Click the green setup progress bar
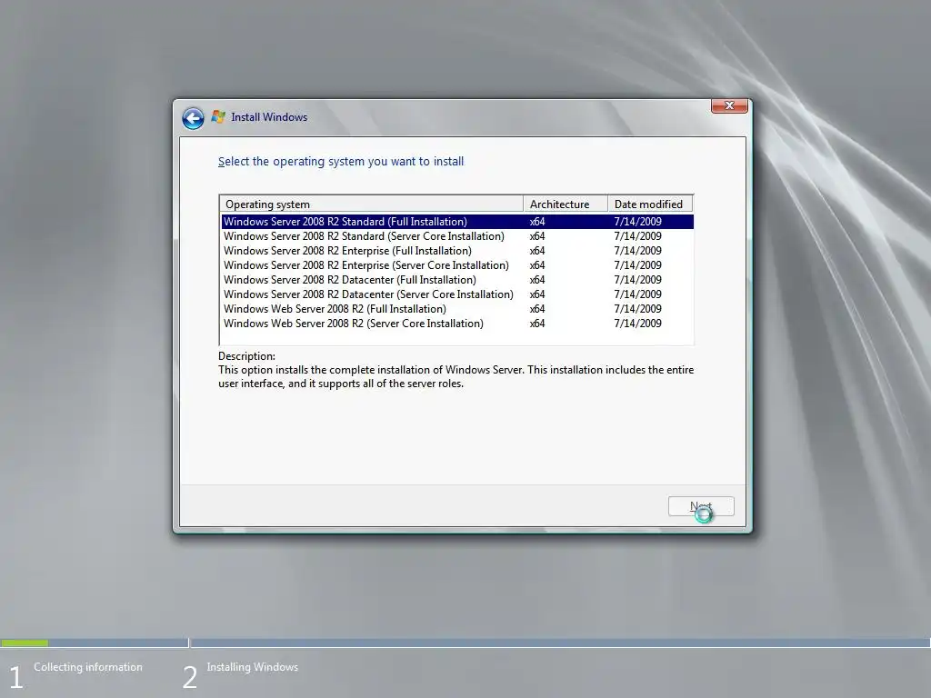The height and width of the screenshot is (698, 931). (x=25, y=643)
